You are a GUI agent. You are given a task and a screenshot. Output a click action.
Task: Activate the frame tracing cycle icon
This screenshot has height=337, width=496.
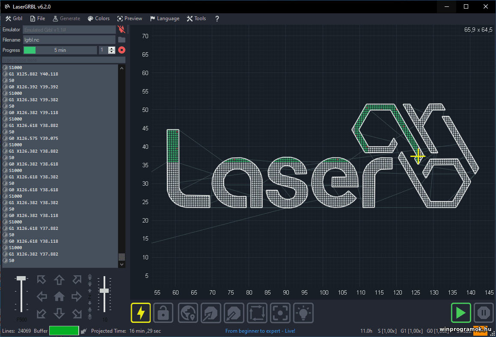[x=257, y=313]
